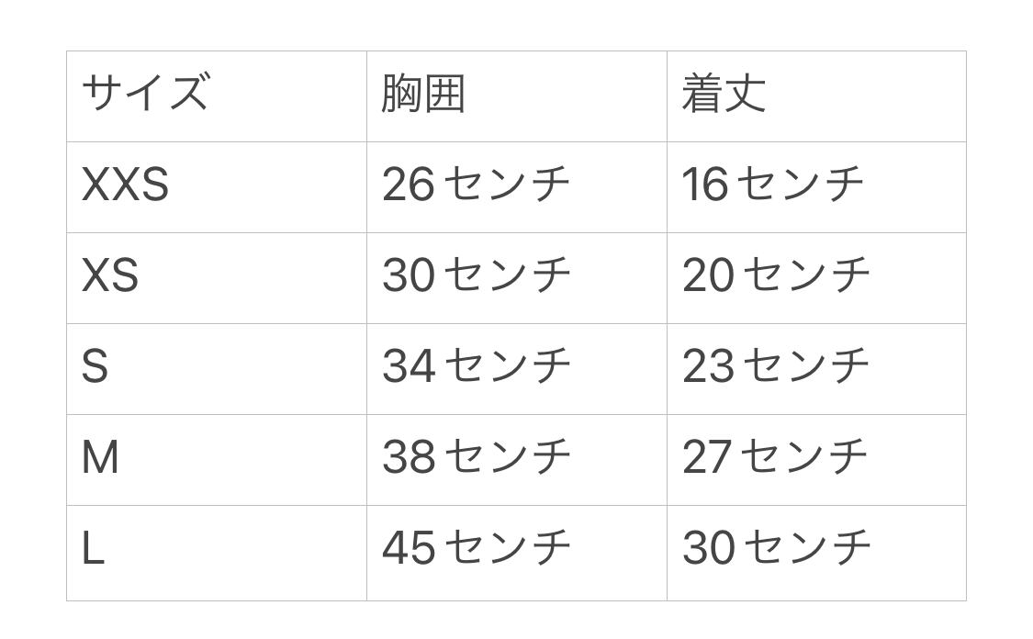Click the number 26 in XXS row
This screenshot has width=1033, height=639.
click(x=408, y=185)
